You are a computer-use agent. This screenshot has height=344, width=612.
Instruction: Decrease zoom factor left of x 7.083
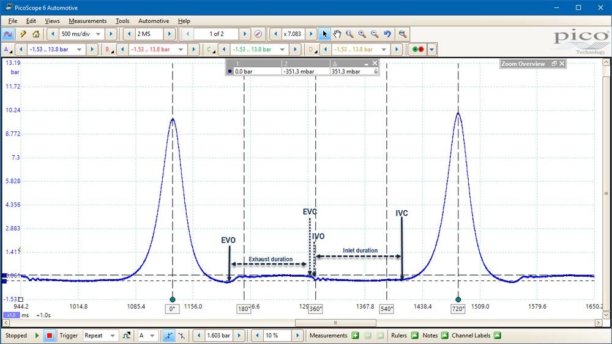275,34
